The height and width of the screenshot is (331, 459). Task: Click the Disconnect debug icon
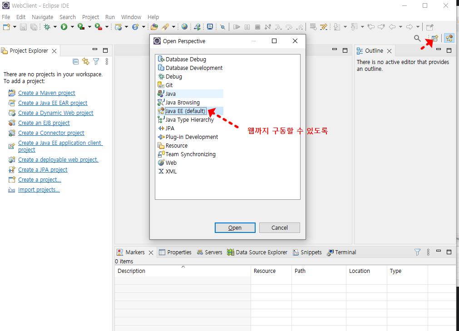pyautogui.click(x=267, y=27)
